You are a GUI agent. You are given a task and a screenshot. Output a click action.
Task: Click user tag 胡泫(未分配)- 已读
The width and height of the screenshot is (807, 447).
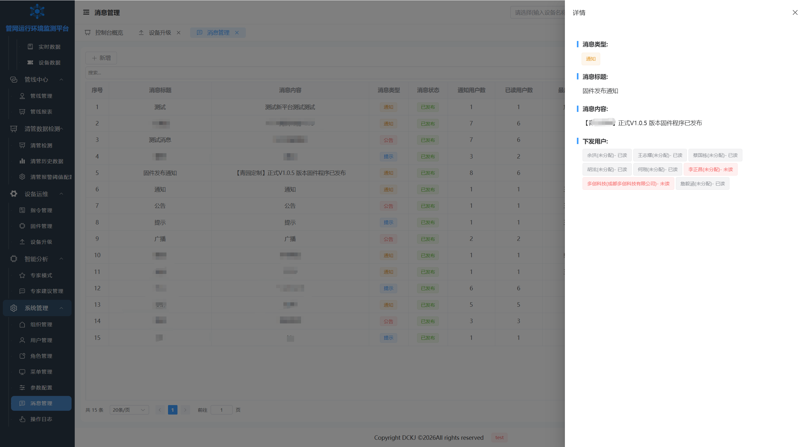pos(607,169)
